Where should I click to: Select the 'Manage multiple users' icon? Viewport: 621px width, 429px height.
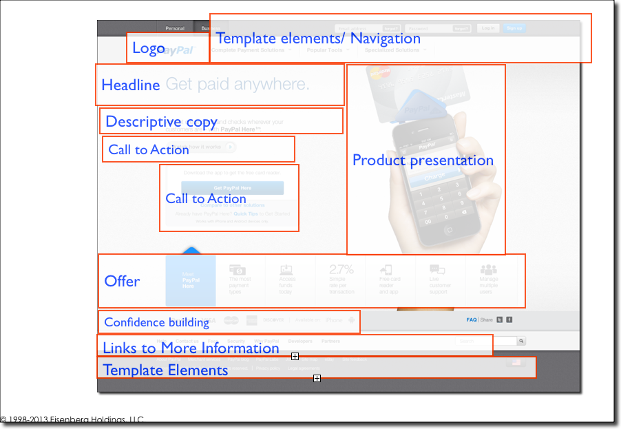click(x=489, y=270)
